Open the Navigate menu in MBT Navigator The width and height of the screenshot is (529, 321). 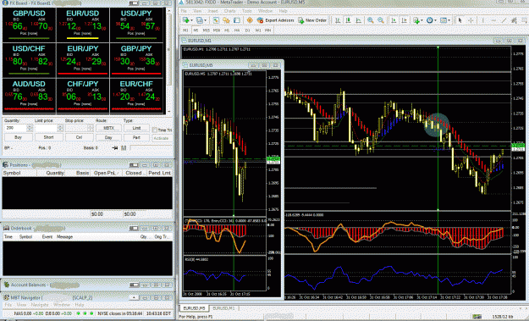pos(40,305)
